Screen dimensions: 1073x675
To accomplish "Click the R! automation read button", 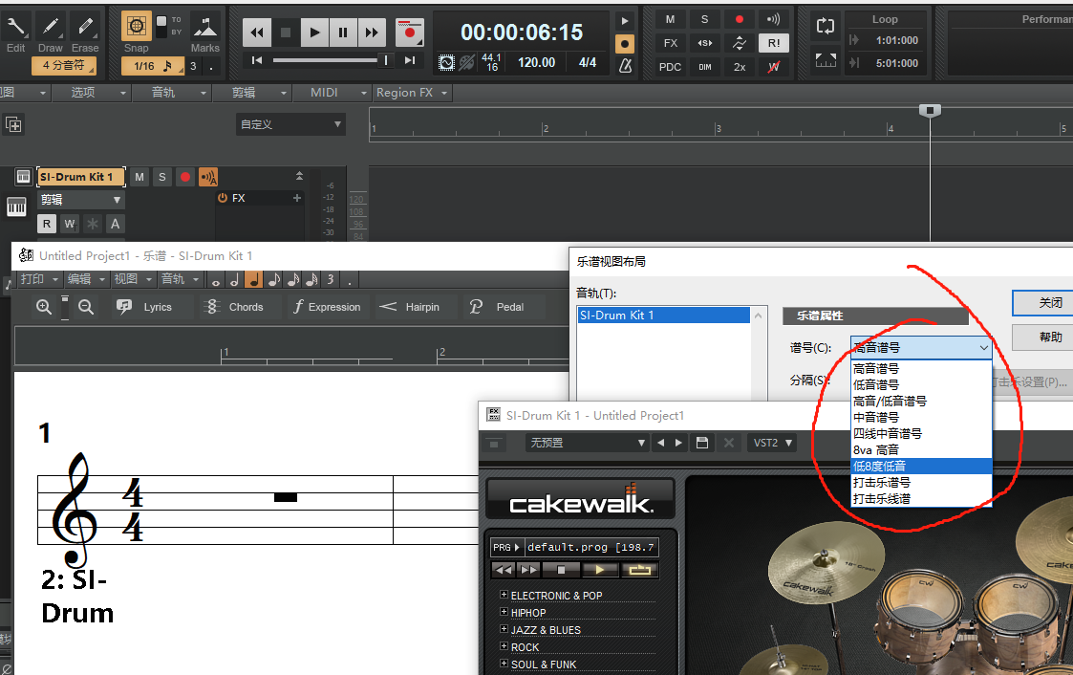I will [773, 43].
